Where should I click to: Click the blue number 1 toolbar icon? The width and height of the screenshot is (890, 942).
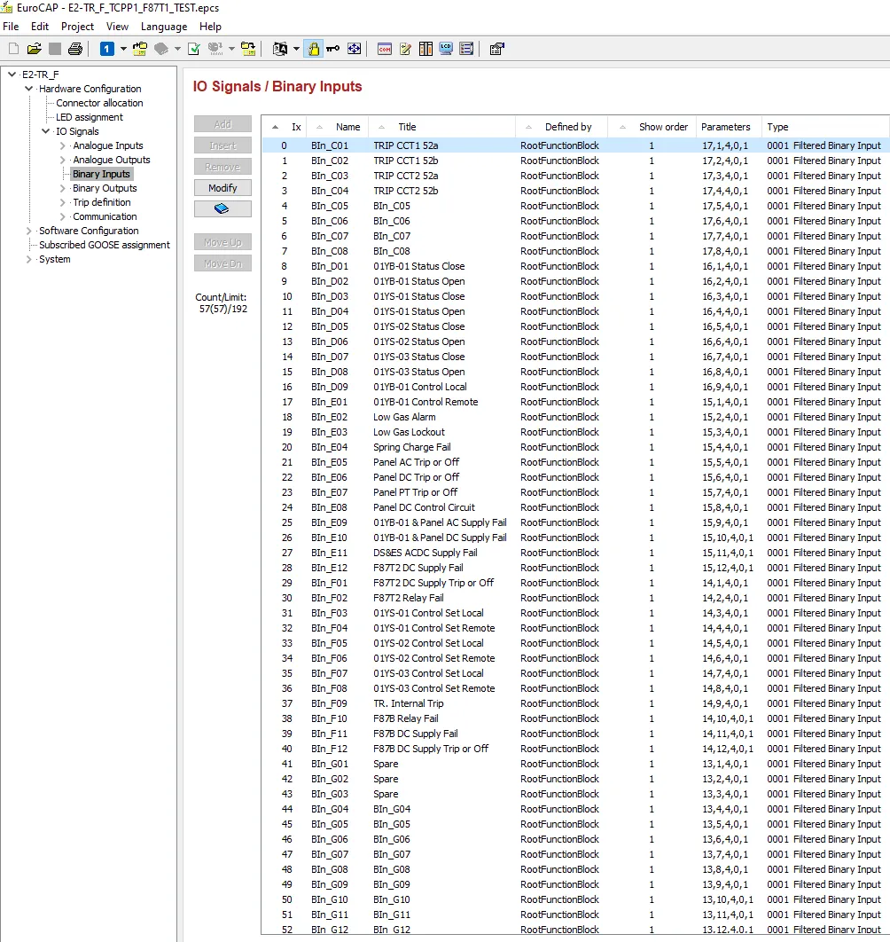tap(107, 49)
